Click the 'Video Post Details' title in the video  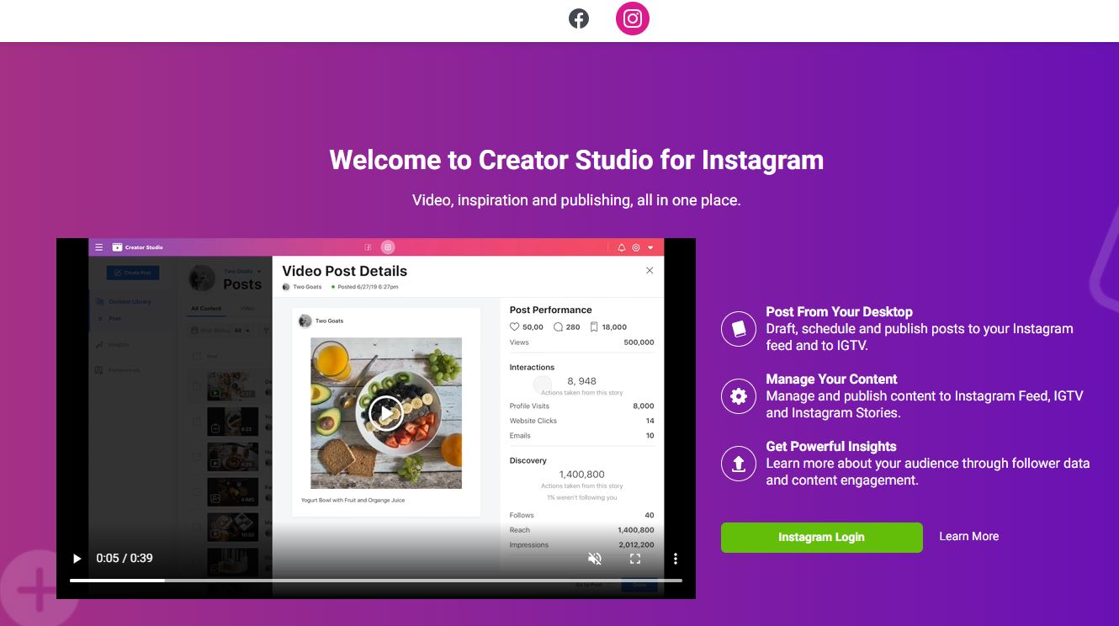(x=344, y=271)
